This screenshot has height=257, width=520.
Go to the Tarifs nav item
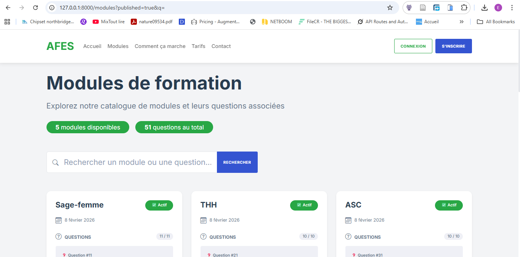click(x=198, y=46)
